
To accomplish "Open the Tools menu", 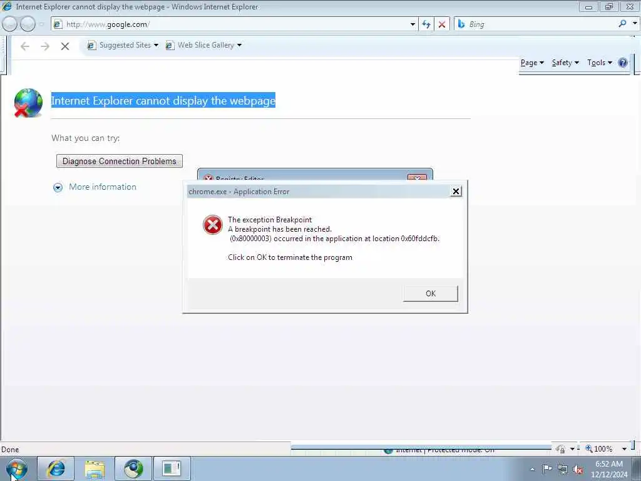I will point(599,63).
